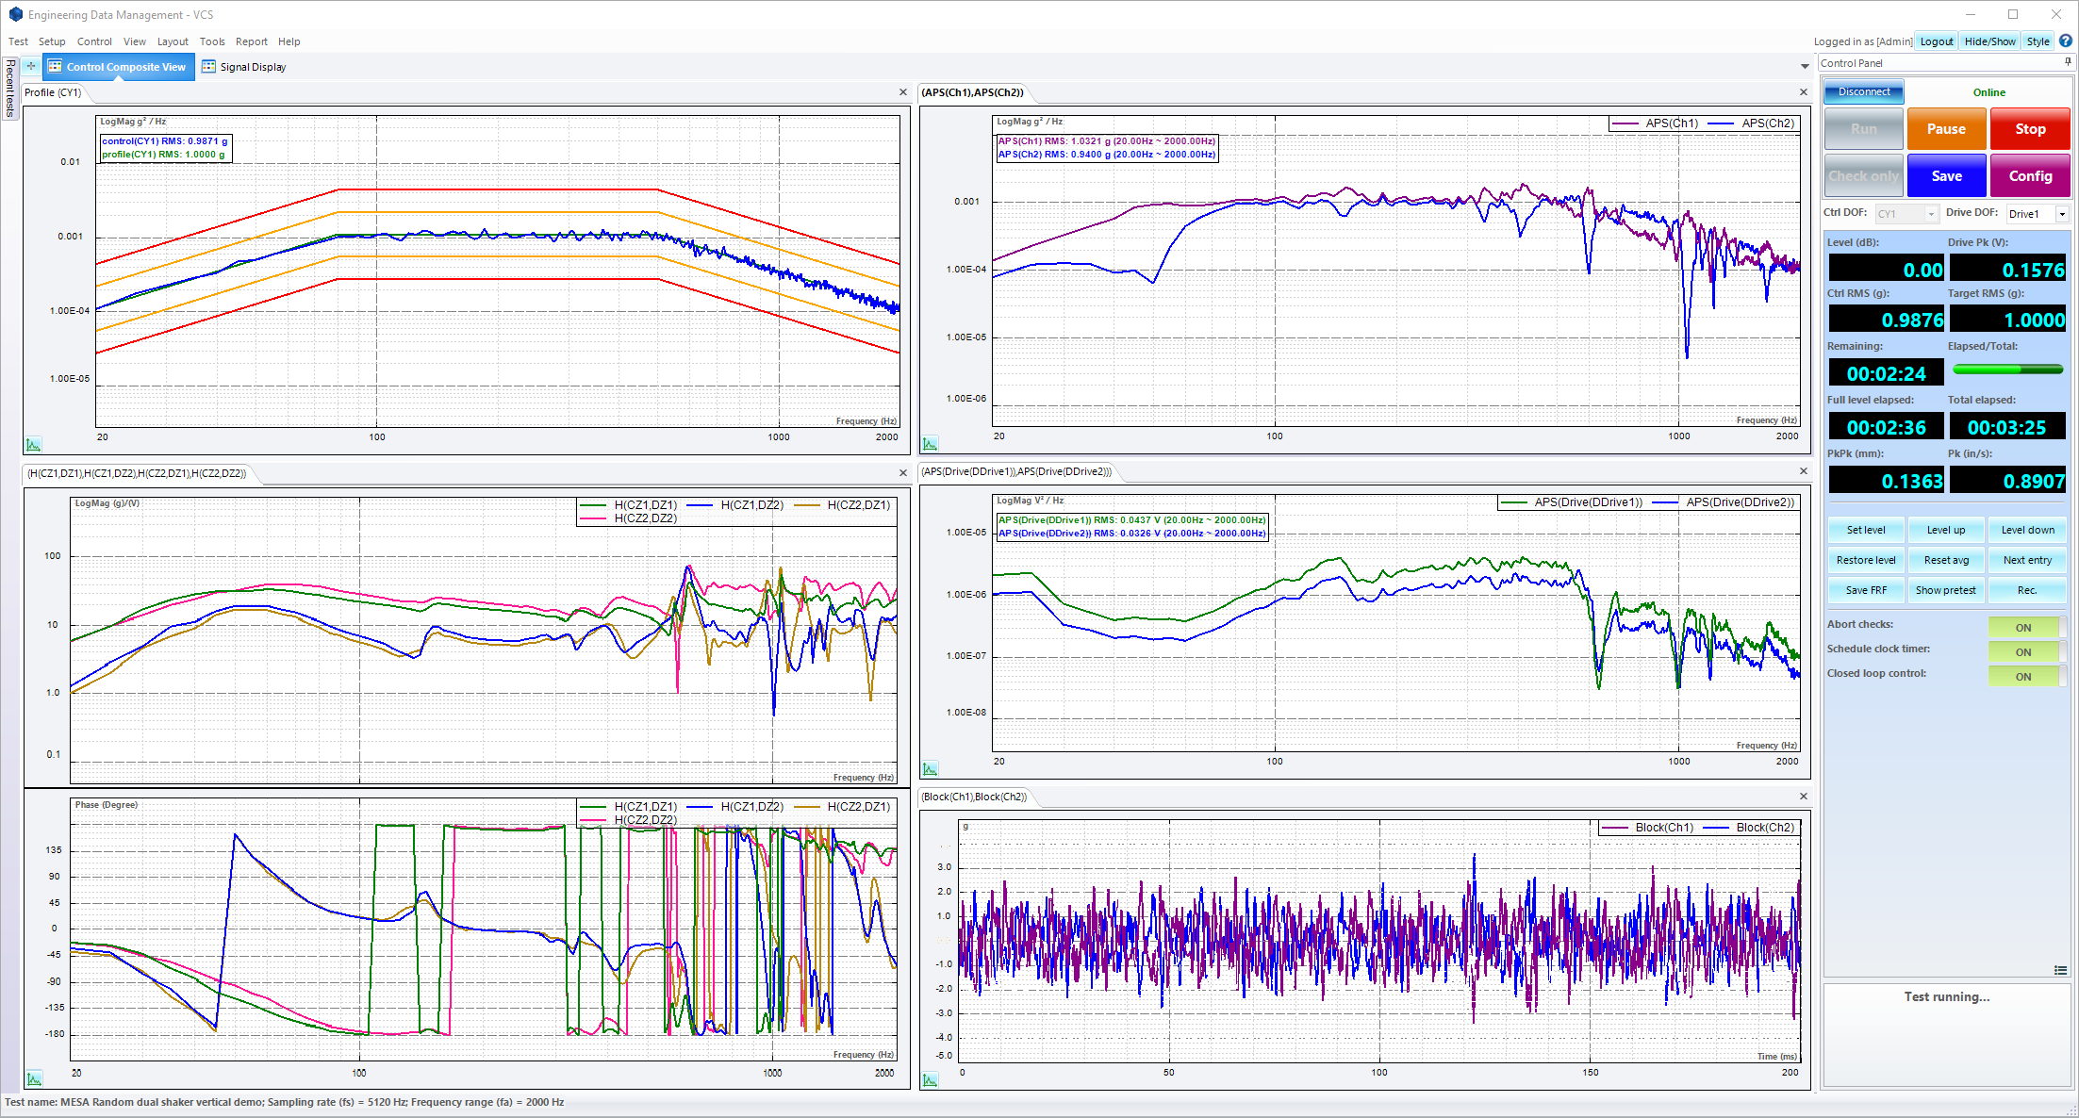
Task: Toggle Abort checks ON switch
Action: click(x=2026, y=627)
